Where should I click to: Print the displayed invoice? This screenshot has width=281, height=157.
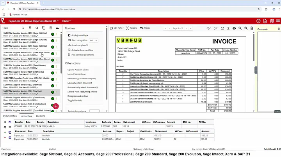click(x=234, y=28)
